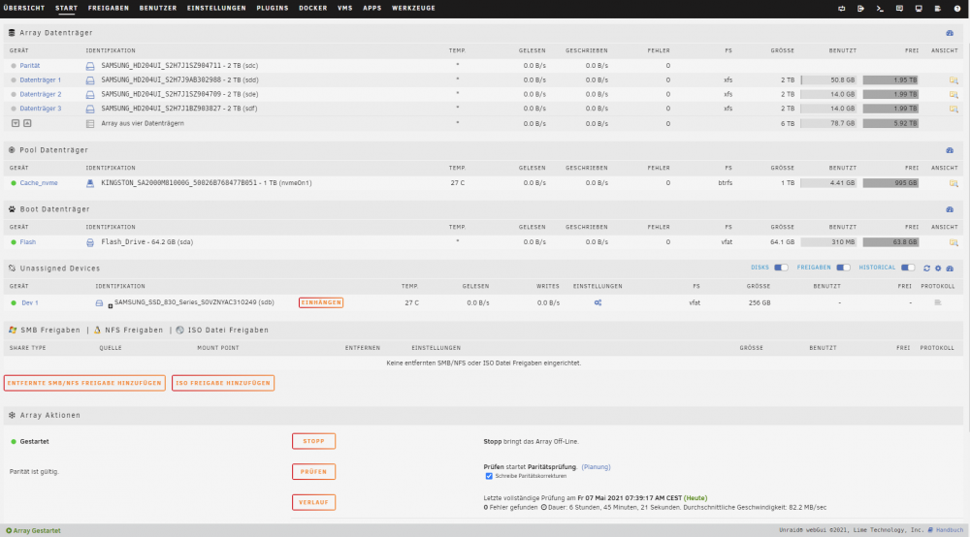This screenshot has width=970, height=537.
Task: Click the up-arrow toggle in array total row
Action: pos(27,123)
